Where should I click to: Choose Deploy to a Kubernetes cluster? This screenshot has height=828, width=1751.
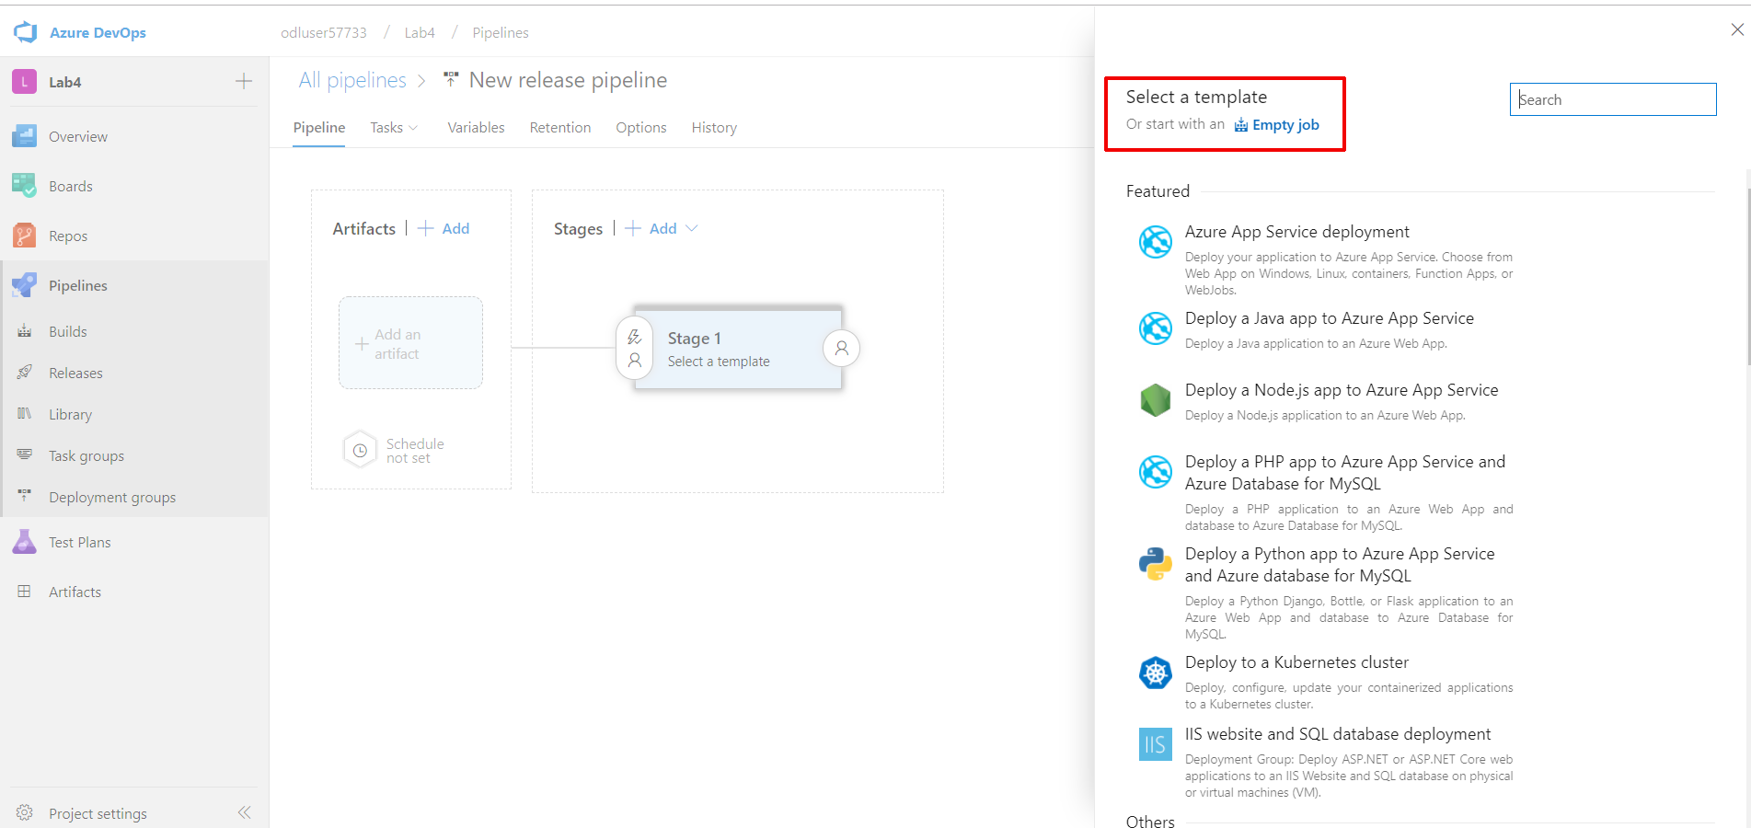(x=1296, y=662)
